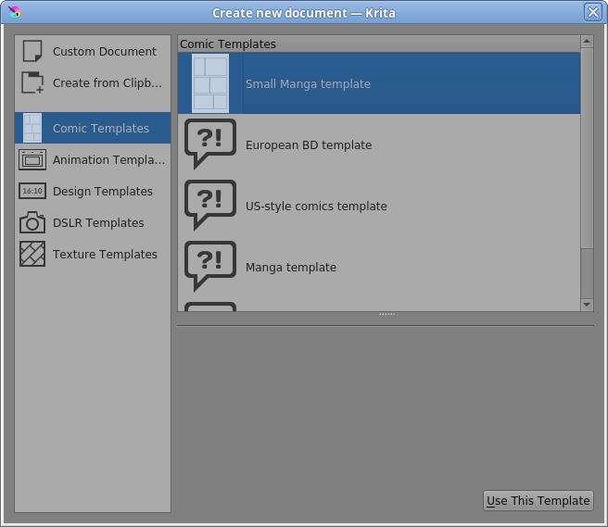
Task: Click the DSLR Templates camera icon
Action: [x=32, y=222]
